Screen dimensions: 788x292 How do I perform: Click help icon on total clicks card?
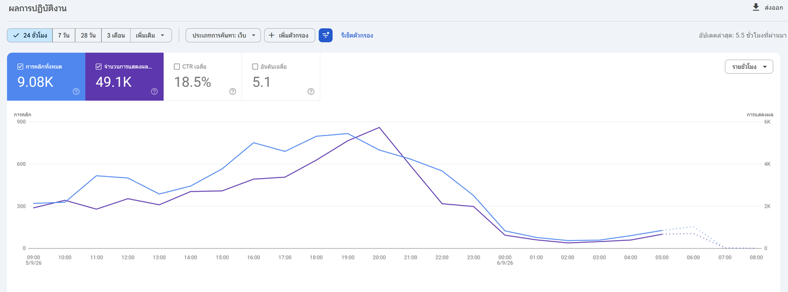pyautogui.click(x=76, y=91)
